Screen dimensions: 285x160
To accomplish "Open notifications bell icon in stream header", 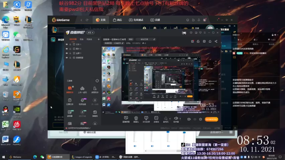I will (x=210, y=42).
